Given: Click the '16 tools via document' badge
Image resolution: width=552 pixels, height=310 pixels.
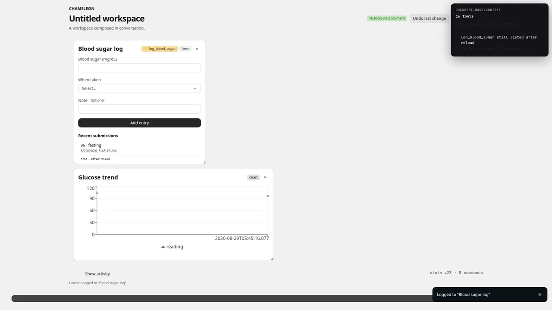Looking at the screenshot, I should click(387, 19).
